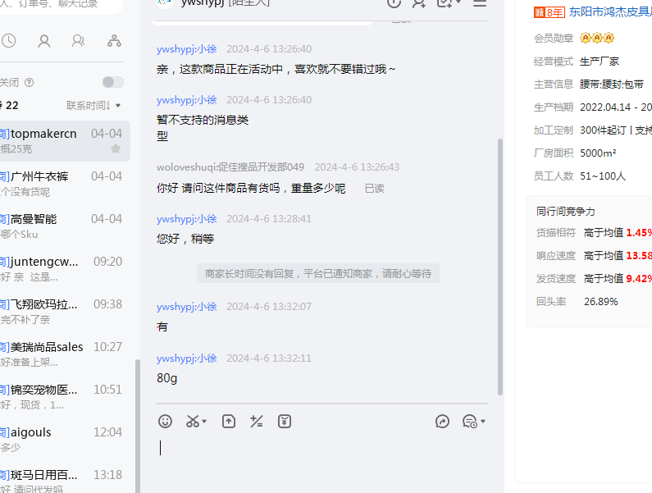Open the juntengcw... conversation

(65, 269)
